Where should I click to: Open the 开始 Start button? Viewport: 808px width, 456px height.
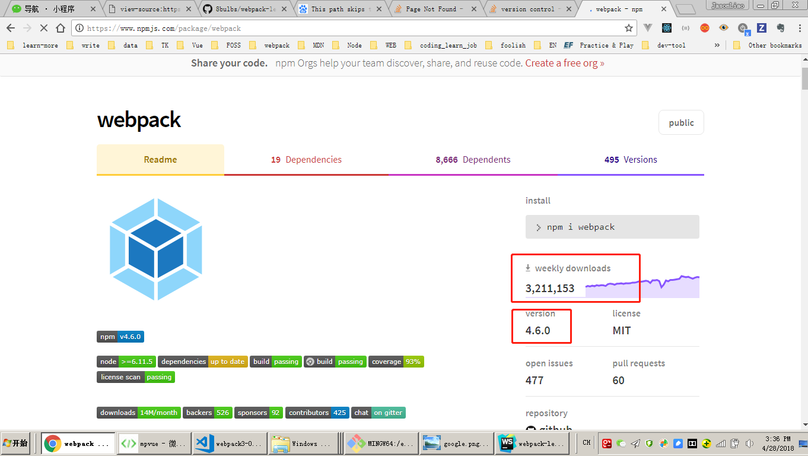pos(16,443)
